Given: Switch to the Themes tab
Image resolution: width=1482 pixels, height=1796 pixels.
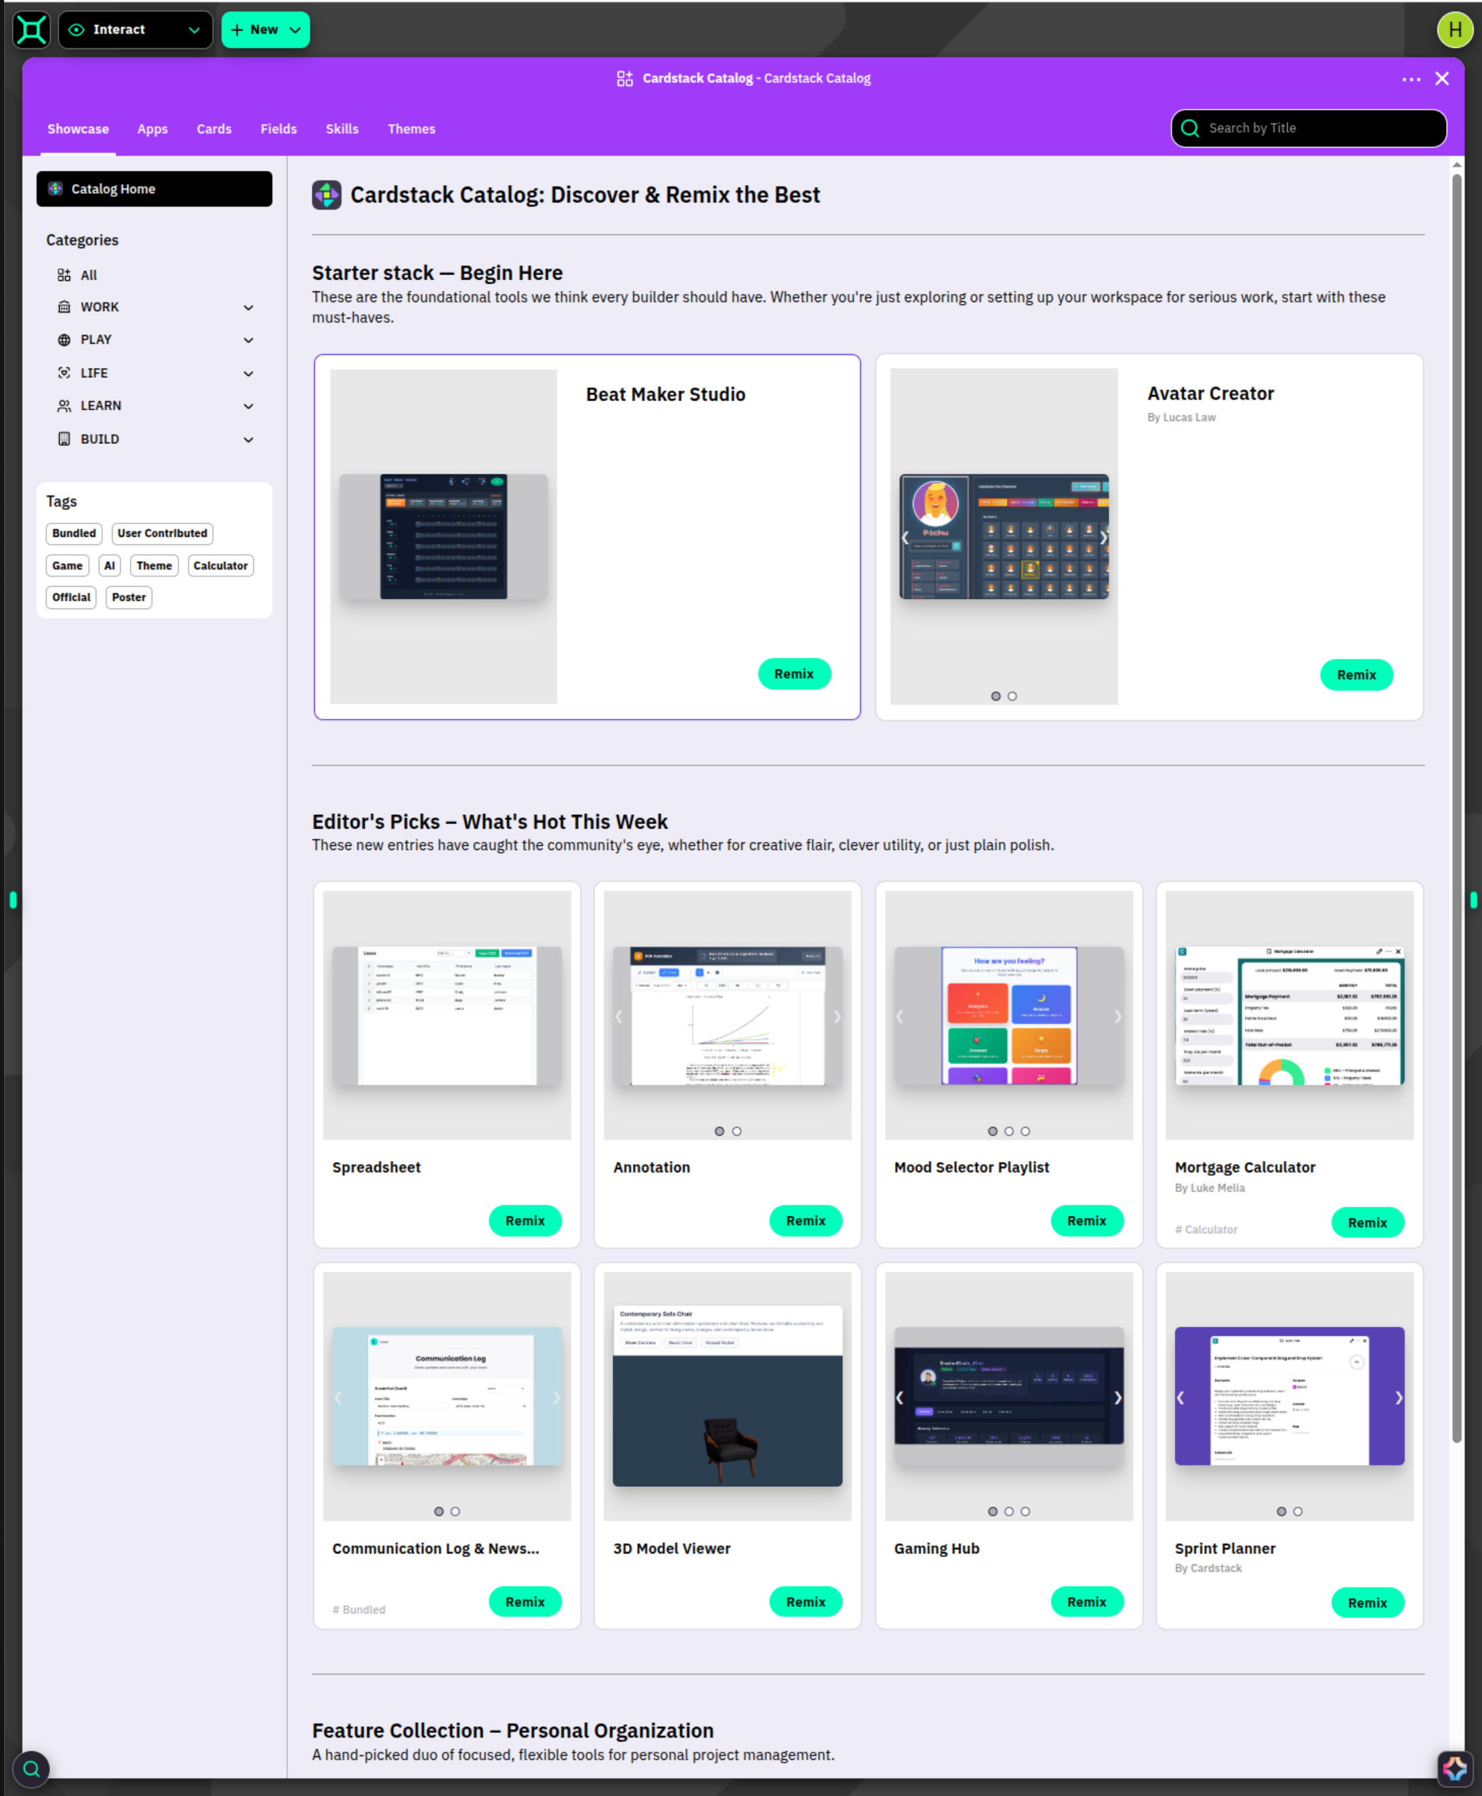Looking at the screenshot, I should (x=411, y=129).
